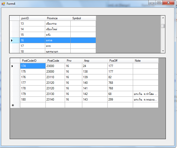Select Province cell ตาก

[58, 46]
